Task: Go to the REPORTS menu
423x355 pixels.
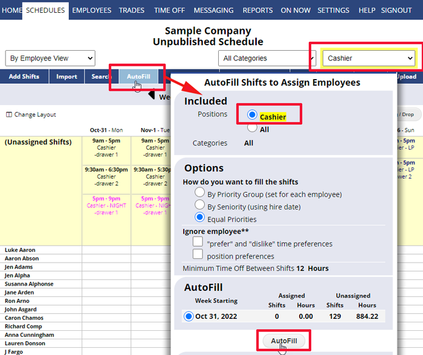Action: [257, 10]
